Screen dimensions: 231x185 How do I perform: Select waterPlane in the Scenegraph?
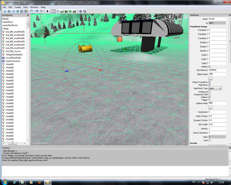[x=7, y=22]
